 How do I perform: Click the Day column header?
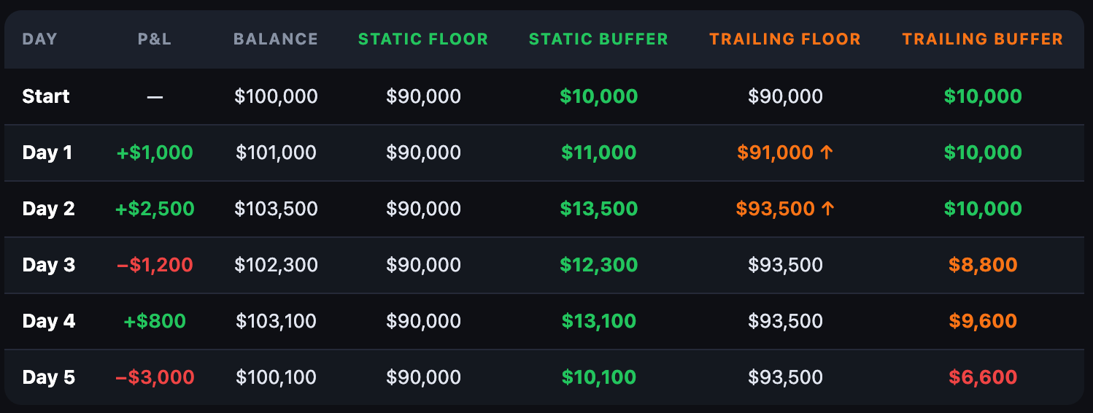coord(39,39)
